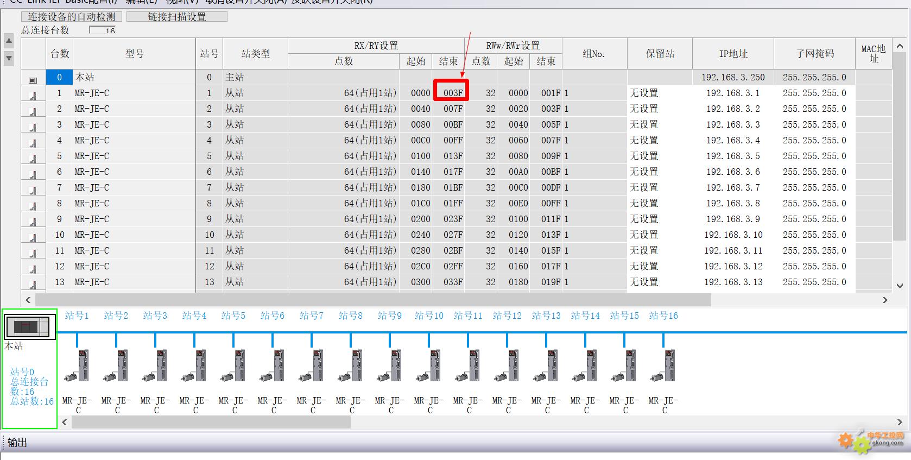This screenshot has height=460, width=911.
Task: Click the table's vertical scrollbar down arrow
Action: pos(900,286)
